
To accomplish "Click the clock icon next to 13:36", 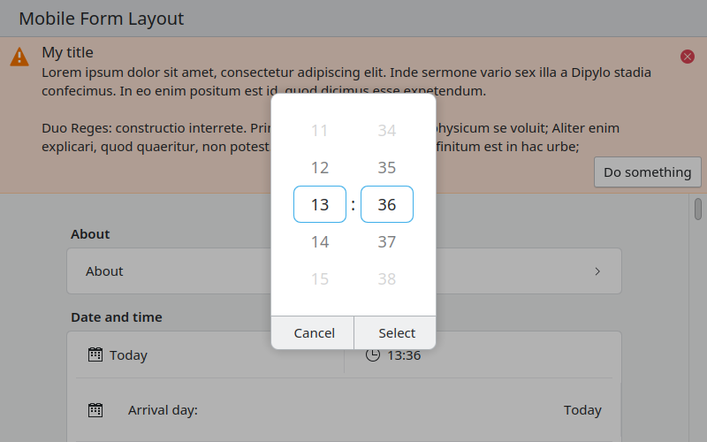I will (373, 354).
